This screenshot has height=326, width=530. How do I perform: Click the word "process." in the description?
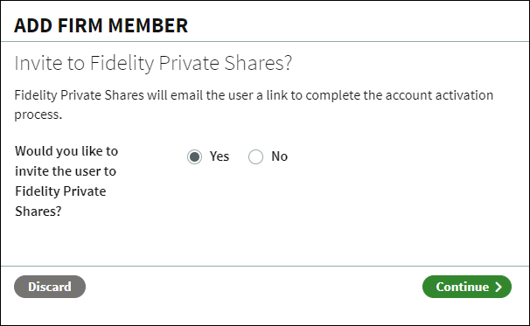point(38,114)
